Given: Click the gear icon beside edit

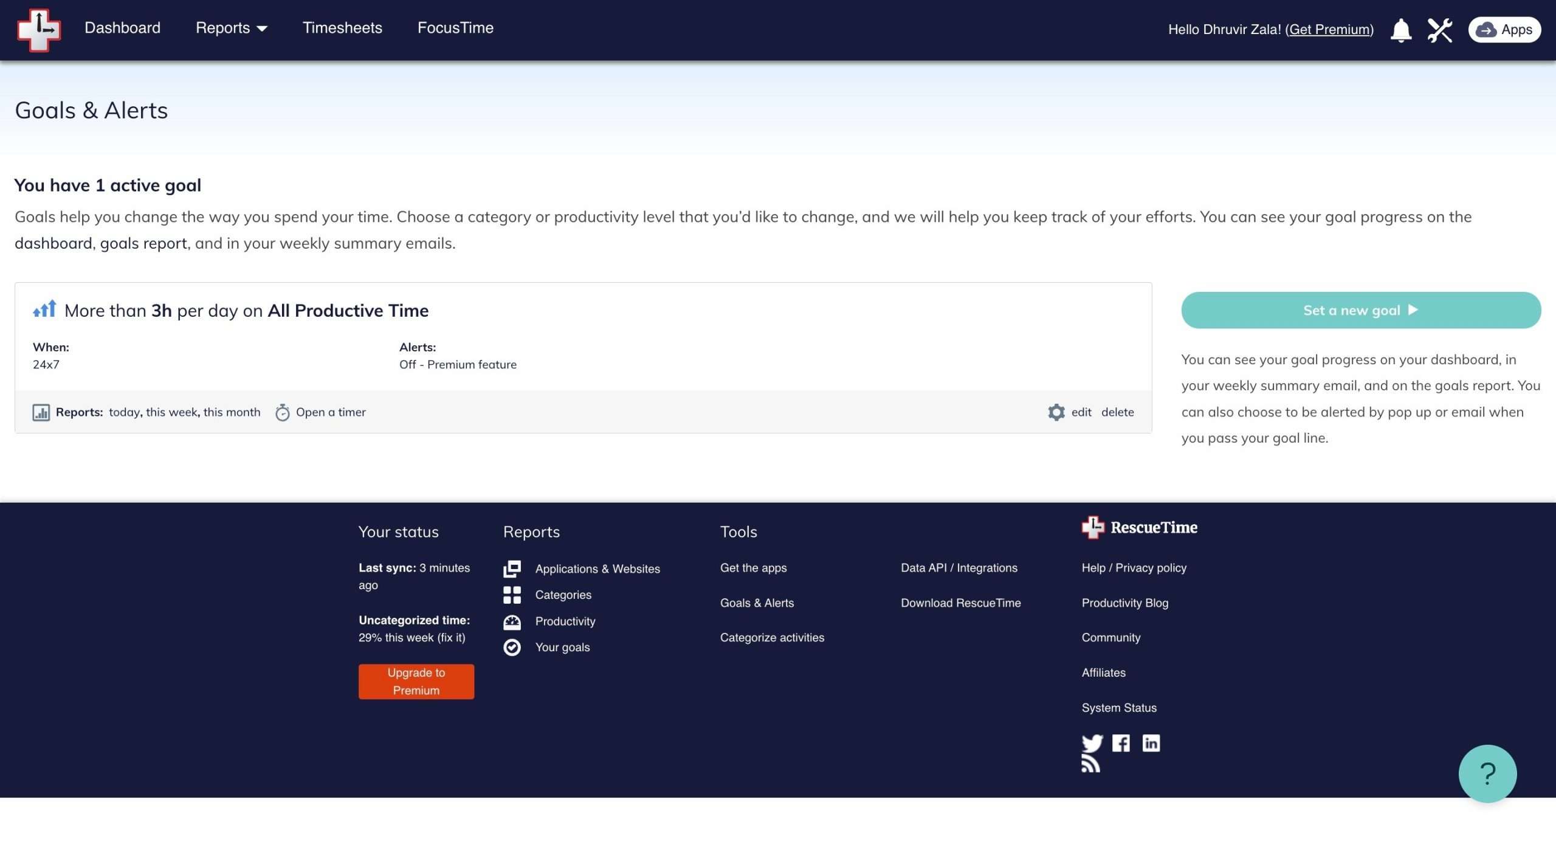Looking at the screenshot, I should 1056,412.
